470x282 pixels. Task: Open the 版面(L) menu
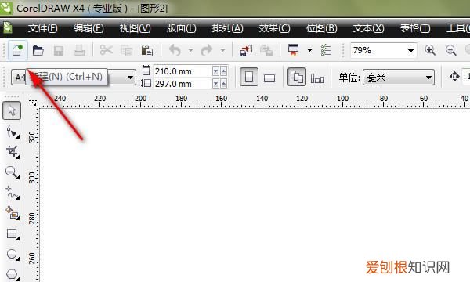[x=182, y=28]
